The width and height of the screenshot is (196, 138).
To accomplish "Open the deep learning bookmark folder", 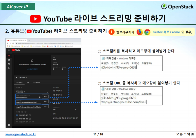I will tap(16, 46).
